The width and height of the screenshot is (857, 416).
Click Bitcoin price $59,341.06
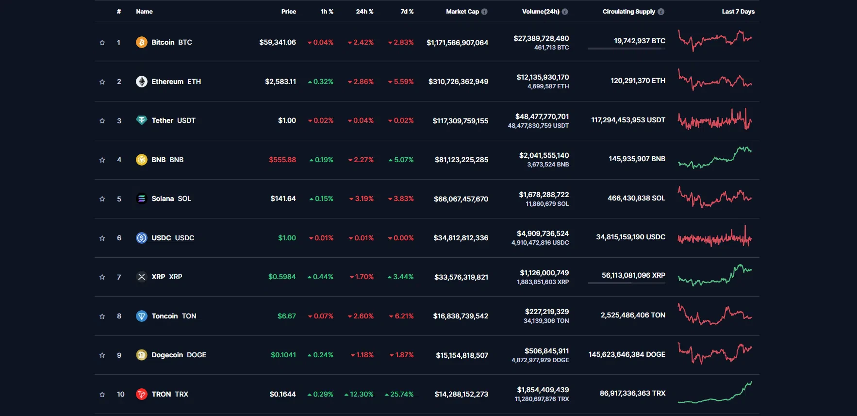[x=278, y=42]
